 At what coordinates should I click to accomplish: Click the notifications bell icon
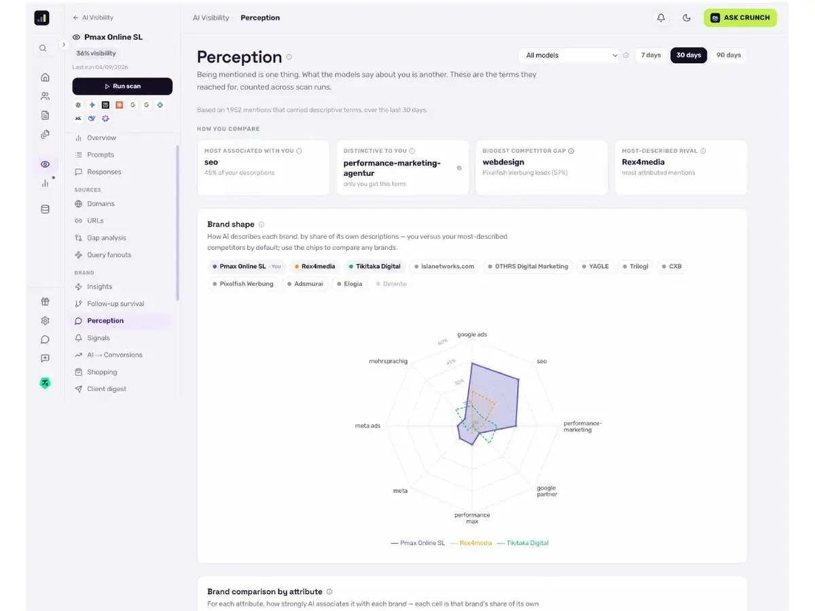pyautogui.click(x=661, y=18)
